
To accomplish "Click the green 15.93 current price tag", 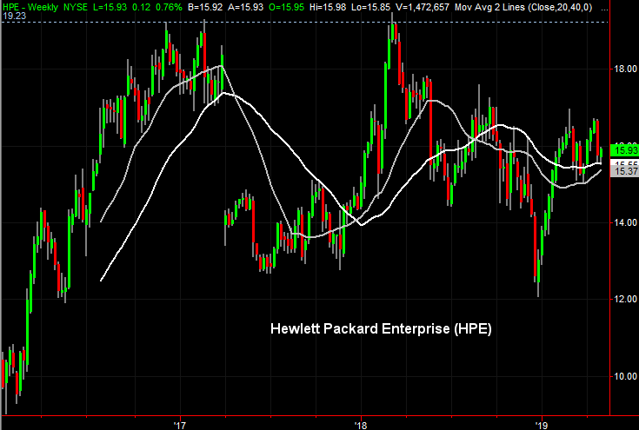I will click(x=624, y=150).
